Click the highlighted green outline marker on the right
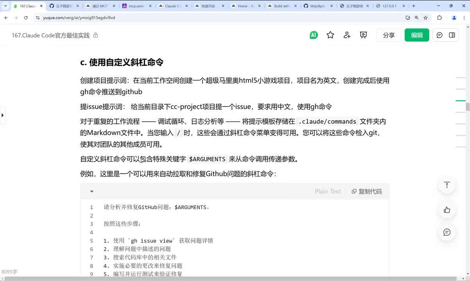Image resolution: width=470 pixels, height=281 pixels. [461, 101]
